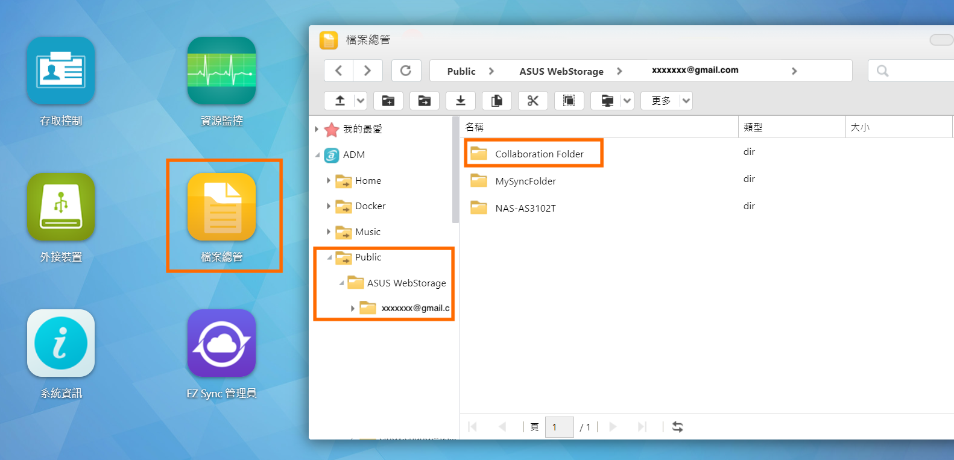
Task: Expand the Music folder tree node
Action: 329,232
